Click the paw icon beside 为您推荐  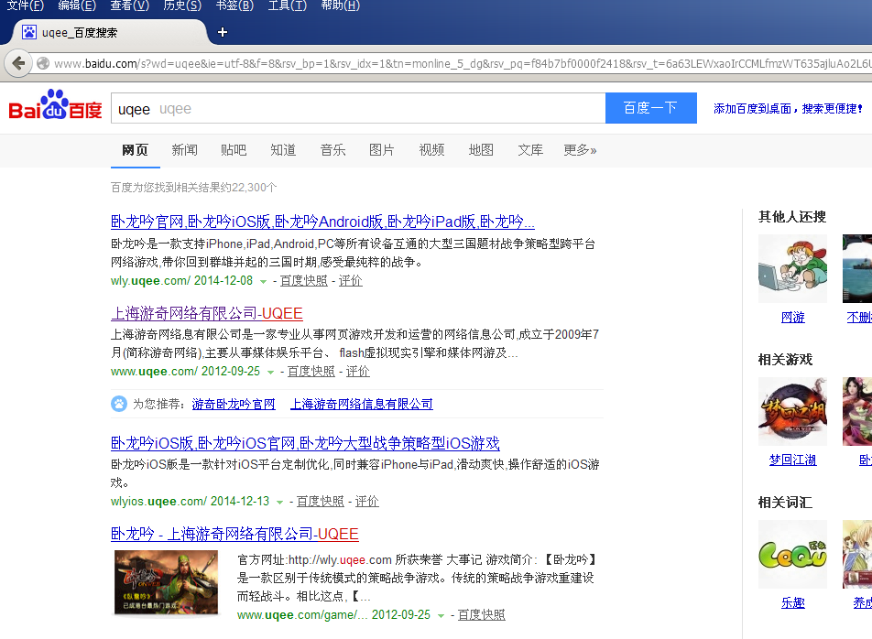pos(119,404)
